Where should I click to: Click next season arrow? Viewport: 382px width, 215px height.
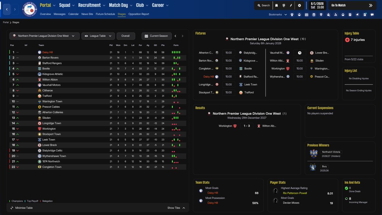pyautogui.click(x=182, y=36)
